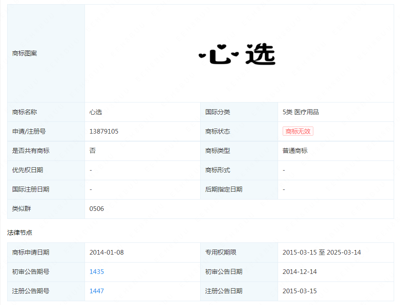
Task: Click the 商标申请日期 field label
Action: point(31,252)
